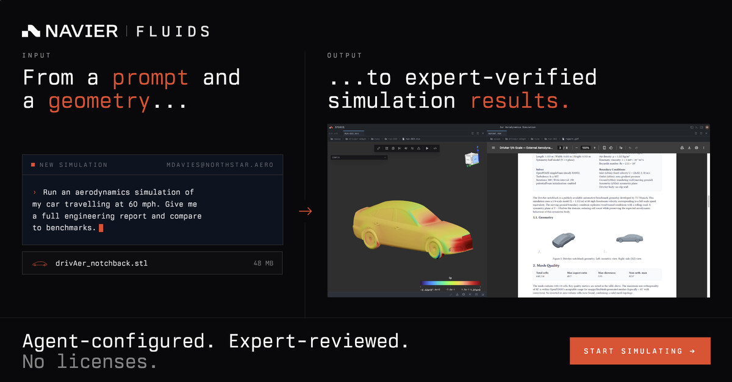
Task: Click the PDF page number field
Action: (560, 148)
